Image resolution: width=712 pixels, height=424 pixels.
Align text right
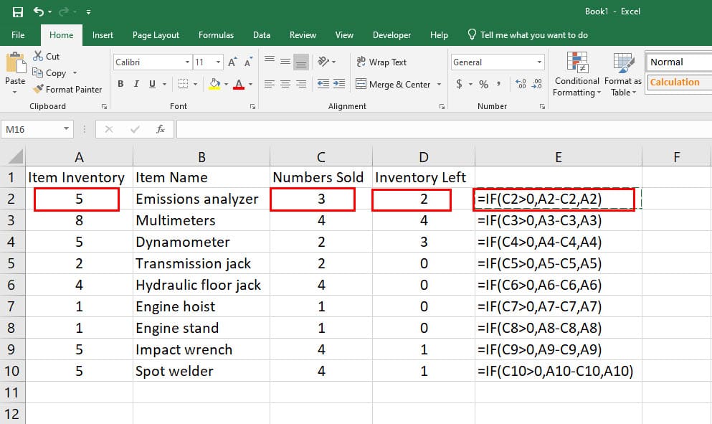(300, 84)
